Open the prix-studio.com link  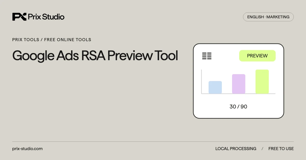(x=28, y=149)
